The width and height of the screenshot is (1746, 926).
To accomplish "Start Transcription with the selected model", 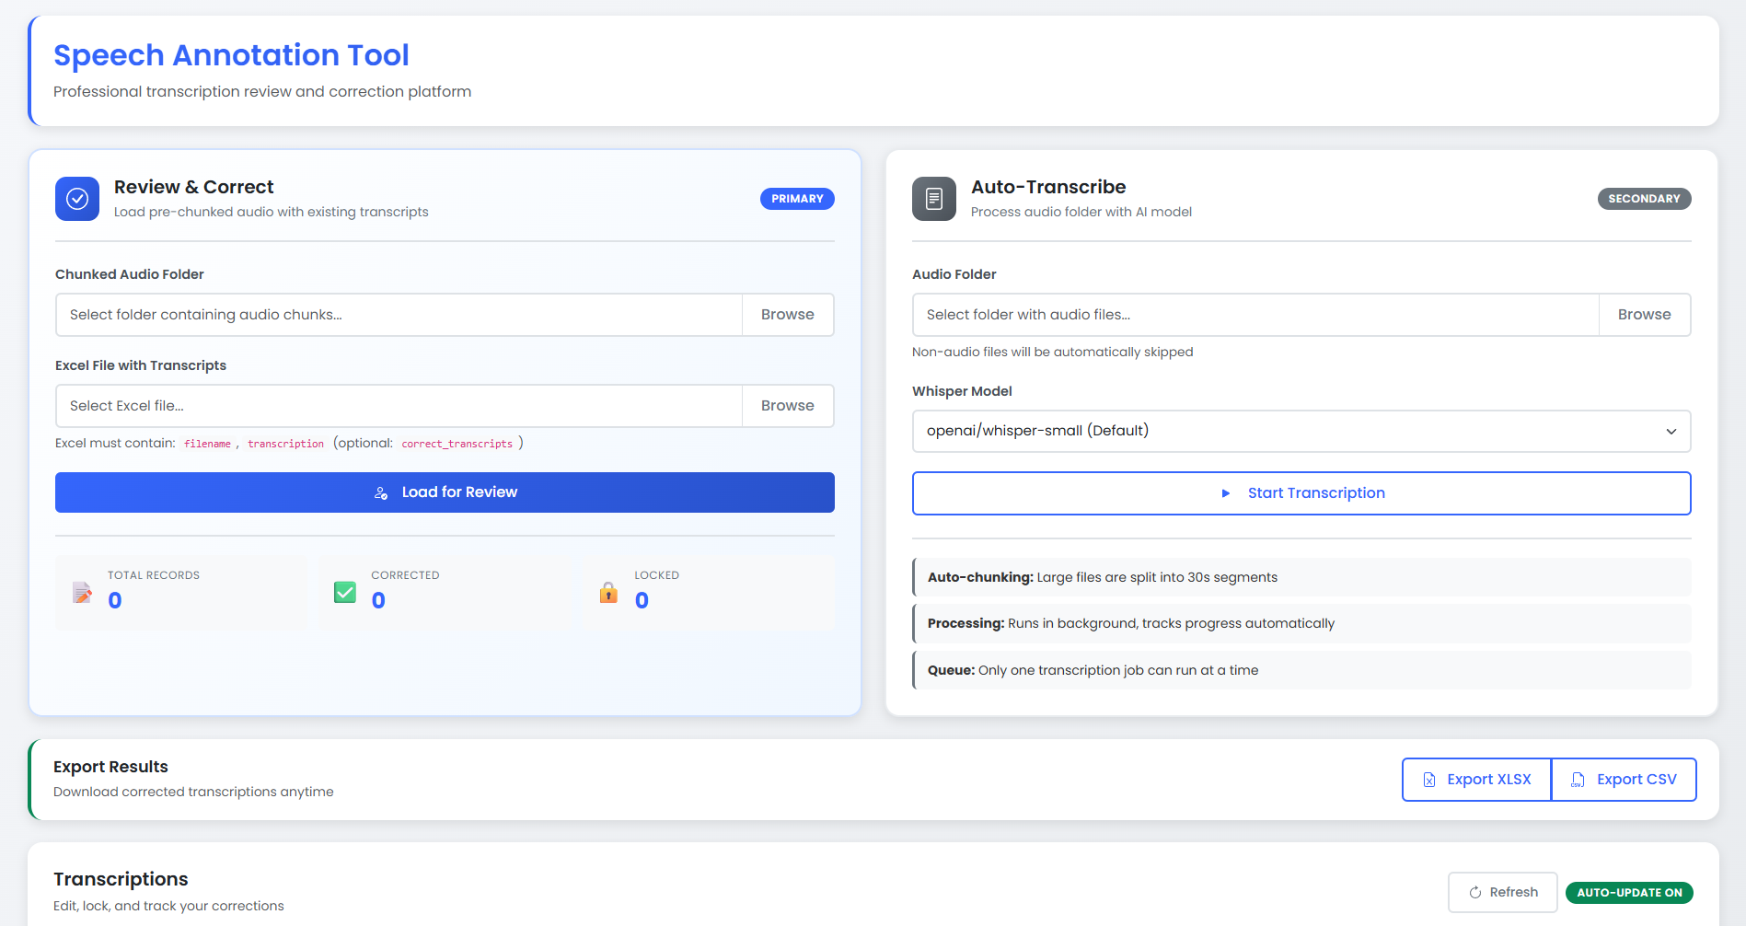I will pos(1301,492).
